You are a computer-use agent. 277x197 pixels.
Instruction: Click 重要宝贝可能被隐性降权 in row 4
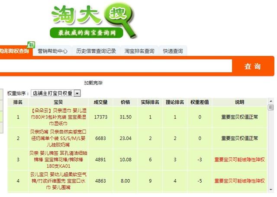239,181
